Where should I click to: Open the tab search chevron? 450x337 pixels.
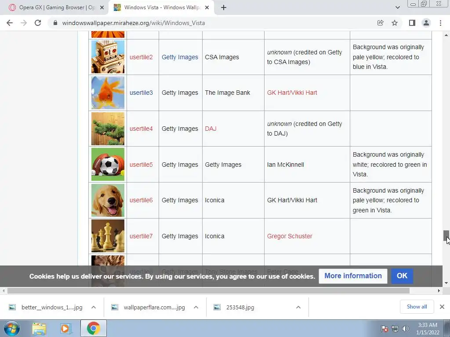[397, 7]
